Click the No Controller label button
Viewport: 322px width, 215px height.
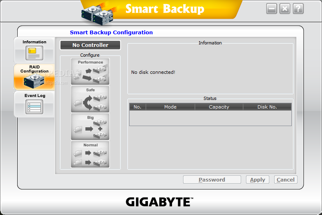pyautogui.click(x=90, y=45)
